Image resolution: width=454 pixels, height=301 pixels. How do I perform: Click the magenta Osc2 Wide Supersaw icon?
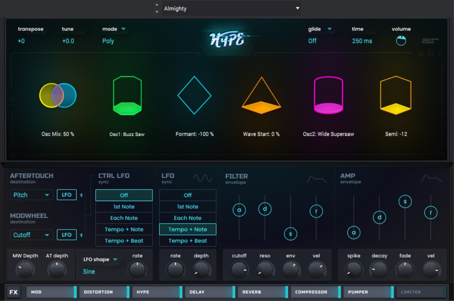[x=328, y=96]
